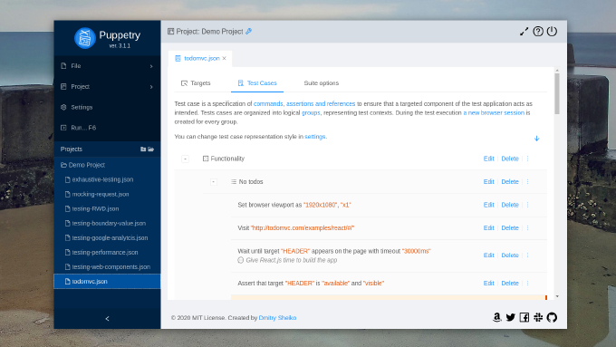The image size is (616, 347).
Task: Click Run... F6 in the sidebar
Action: [x=107, y=128]
